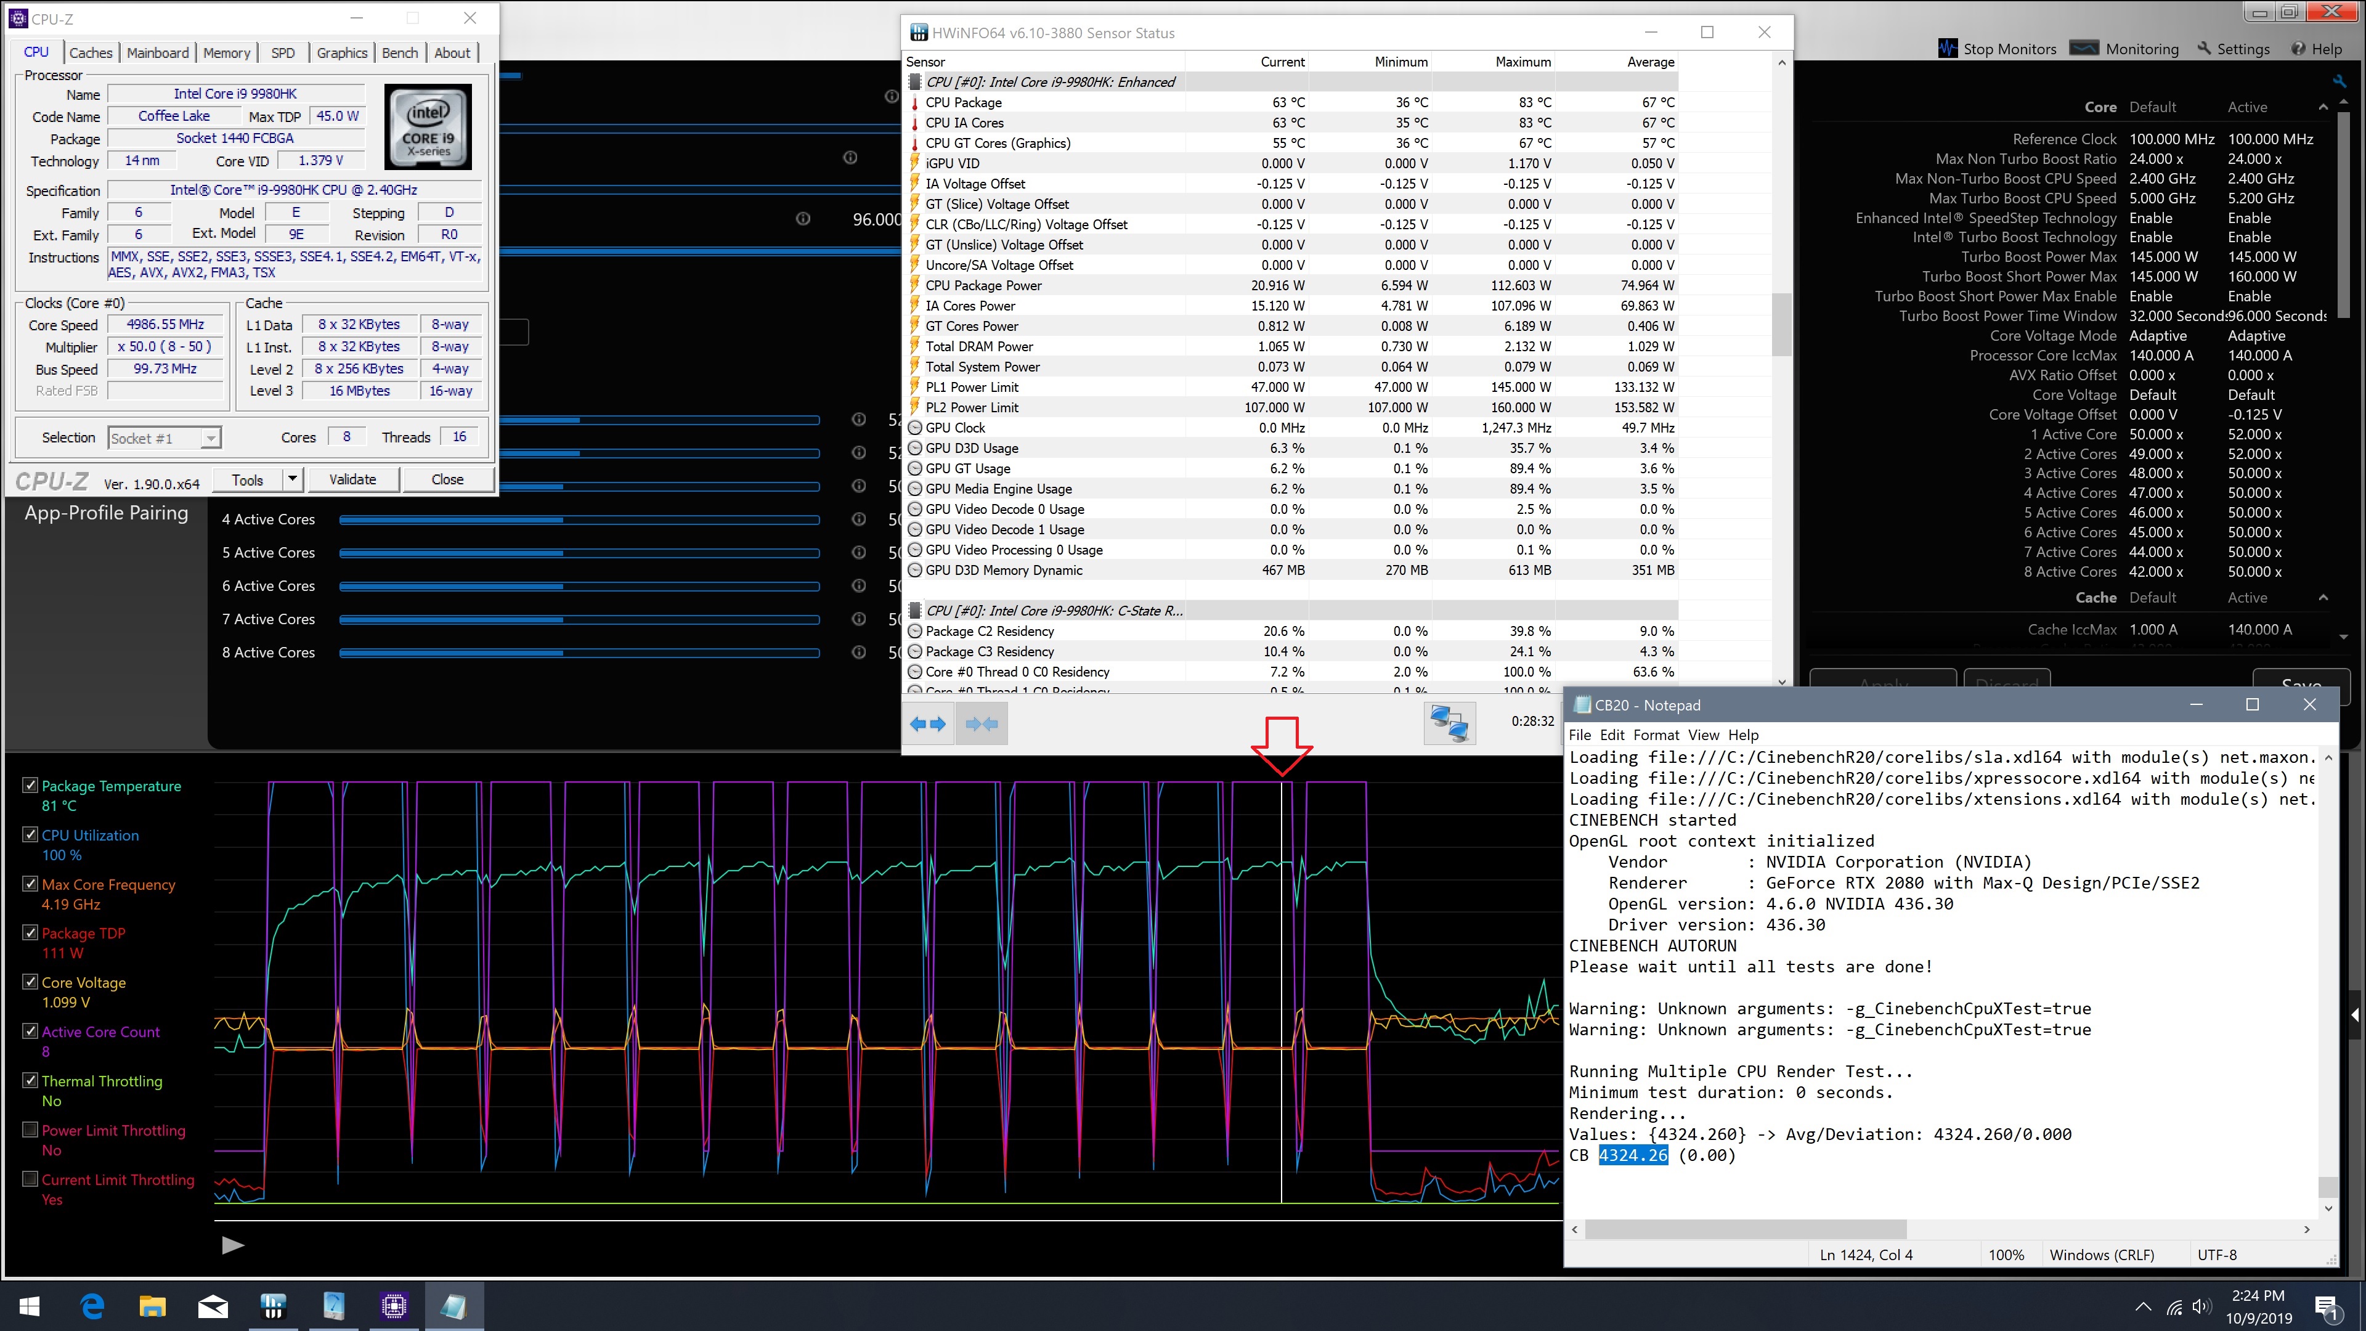
Task: Adjust the 7 Active Cores ratio slider
Action: point(579,619)
